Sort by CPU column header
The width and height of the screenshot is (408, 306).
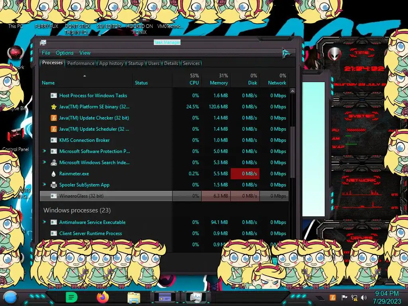187,79
